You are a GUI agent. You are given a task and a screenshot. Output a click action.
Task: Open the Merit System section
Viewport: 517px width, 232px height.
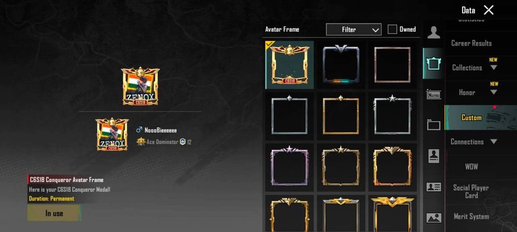tap(471, 216)
